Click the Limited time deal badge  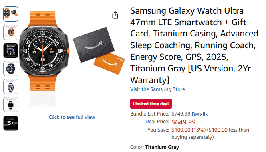pyautogui.click(x=151, y=103)
